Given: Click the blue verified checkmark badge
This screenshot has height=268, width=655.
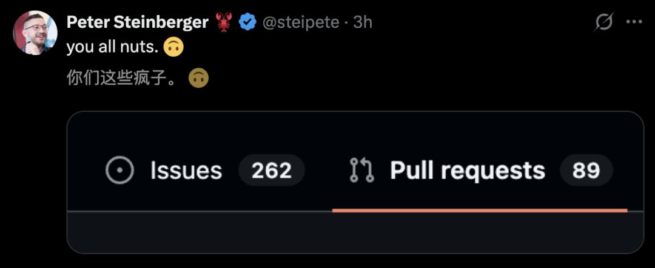Looking at the screenshot, I should point(247,22).
